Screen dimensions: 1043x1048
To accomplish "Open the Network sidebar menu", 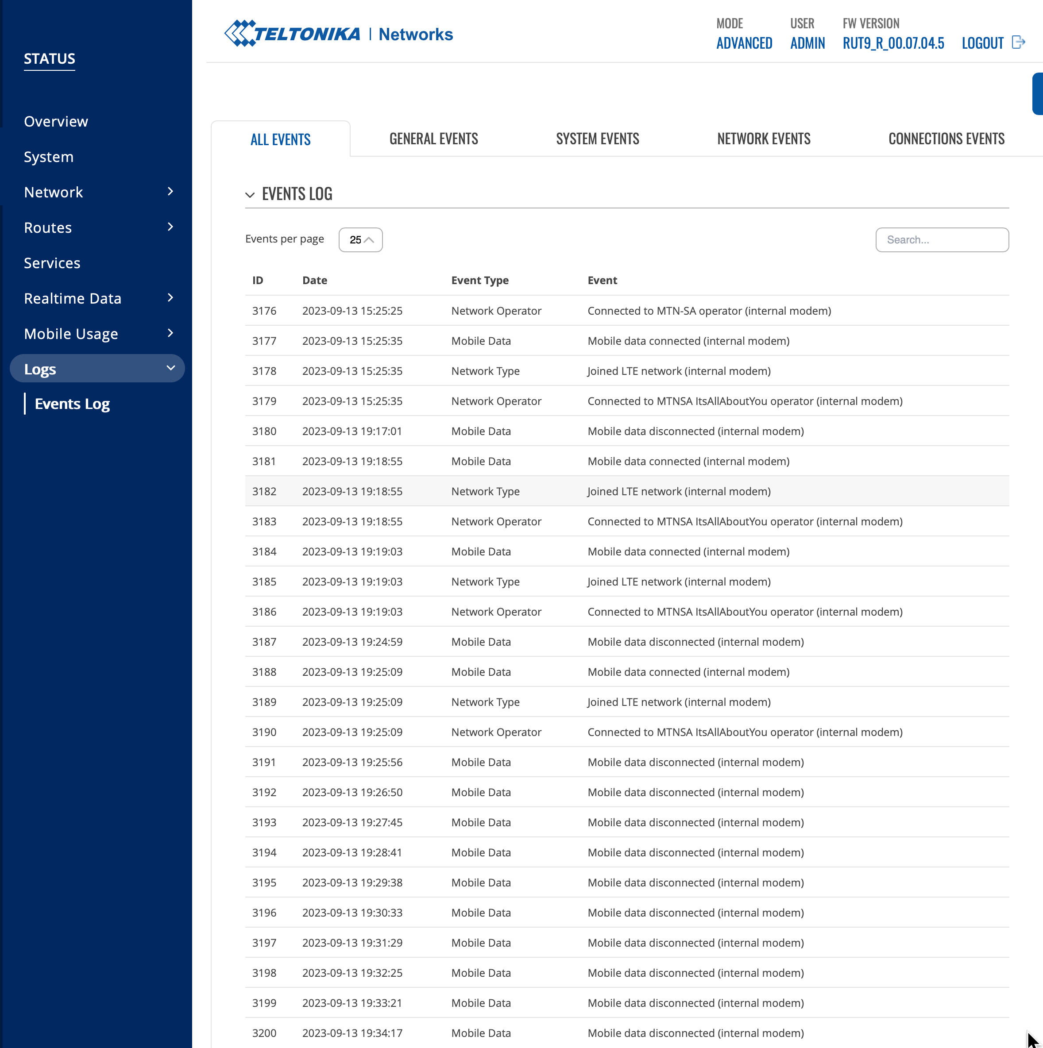I will click(53, 192).
